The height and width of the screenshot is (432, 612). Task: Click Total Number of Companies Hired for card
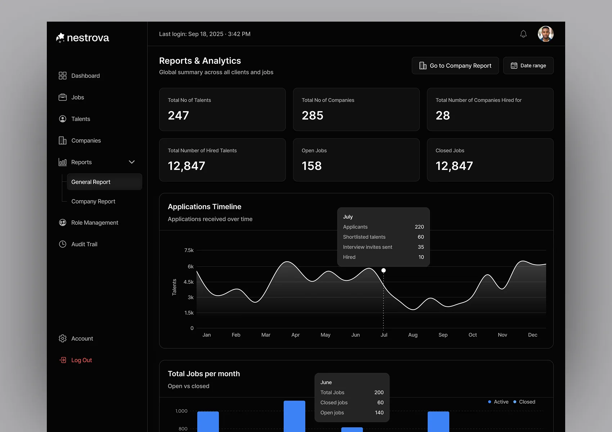click(490, 109)
